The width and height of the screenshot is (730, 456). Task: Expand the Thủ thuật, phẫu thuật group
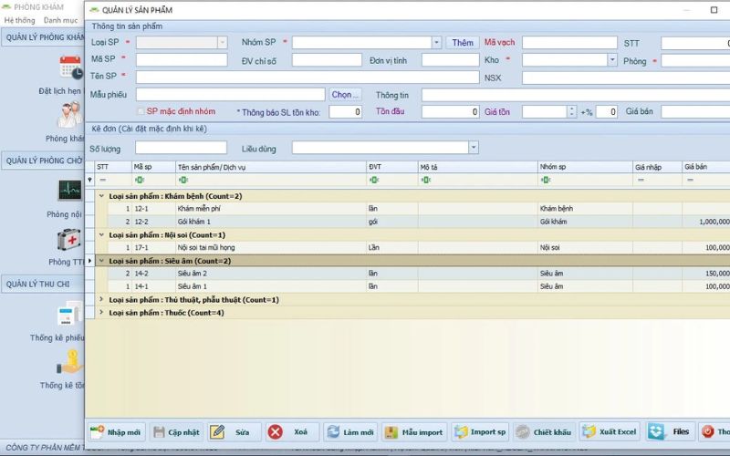101,300
